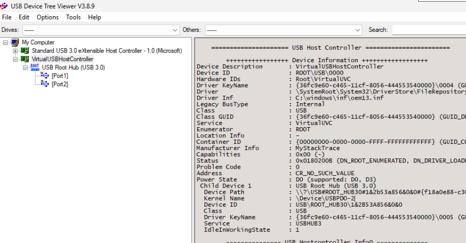The image size is (466, 243).
Task: Click the Device Description VirtualUSBHostController value
Action: click(x=340, y=67)
